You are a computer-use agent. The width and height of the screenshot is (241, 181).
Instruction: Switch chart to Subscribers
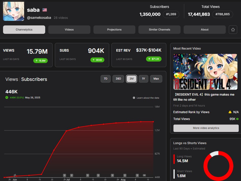pyautogui.click(x=34, y=79)
